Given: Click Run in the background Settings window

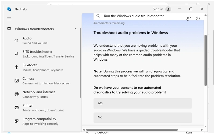Looking at the screenshot, I should [x=189, y=132].
